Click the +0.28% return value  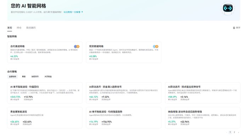93,56
